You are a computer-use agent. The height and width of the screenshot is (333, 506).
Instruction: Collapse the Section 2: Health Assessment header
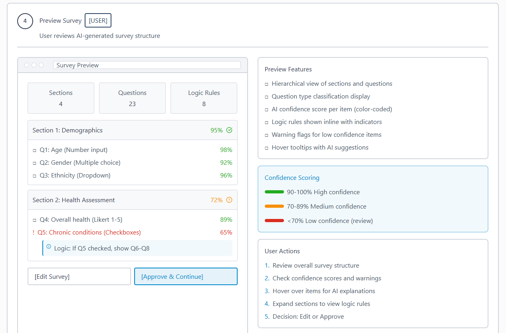point(133,200)
